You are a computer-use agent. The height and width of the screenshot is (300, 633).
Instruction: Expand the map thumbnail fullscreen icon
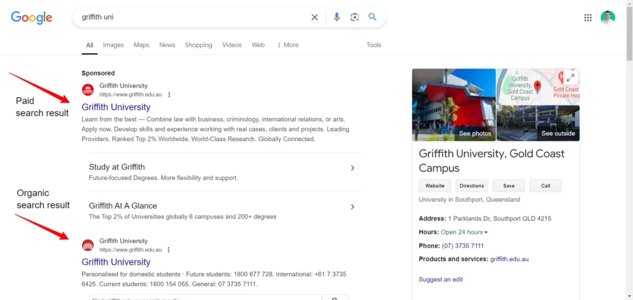tap(571, 77)
